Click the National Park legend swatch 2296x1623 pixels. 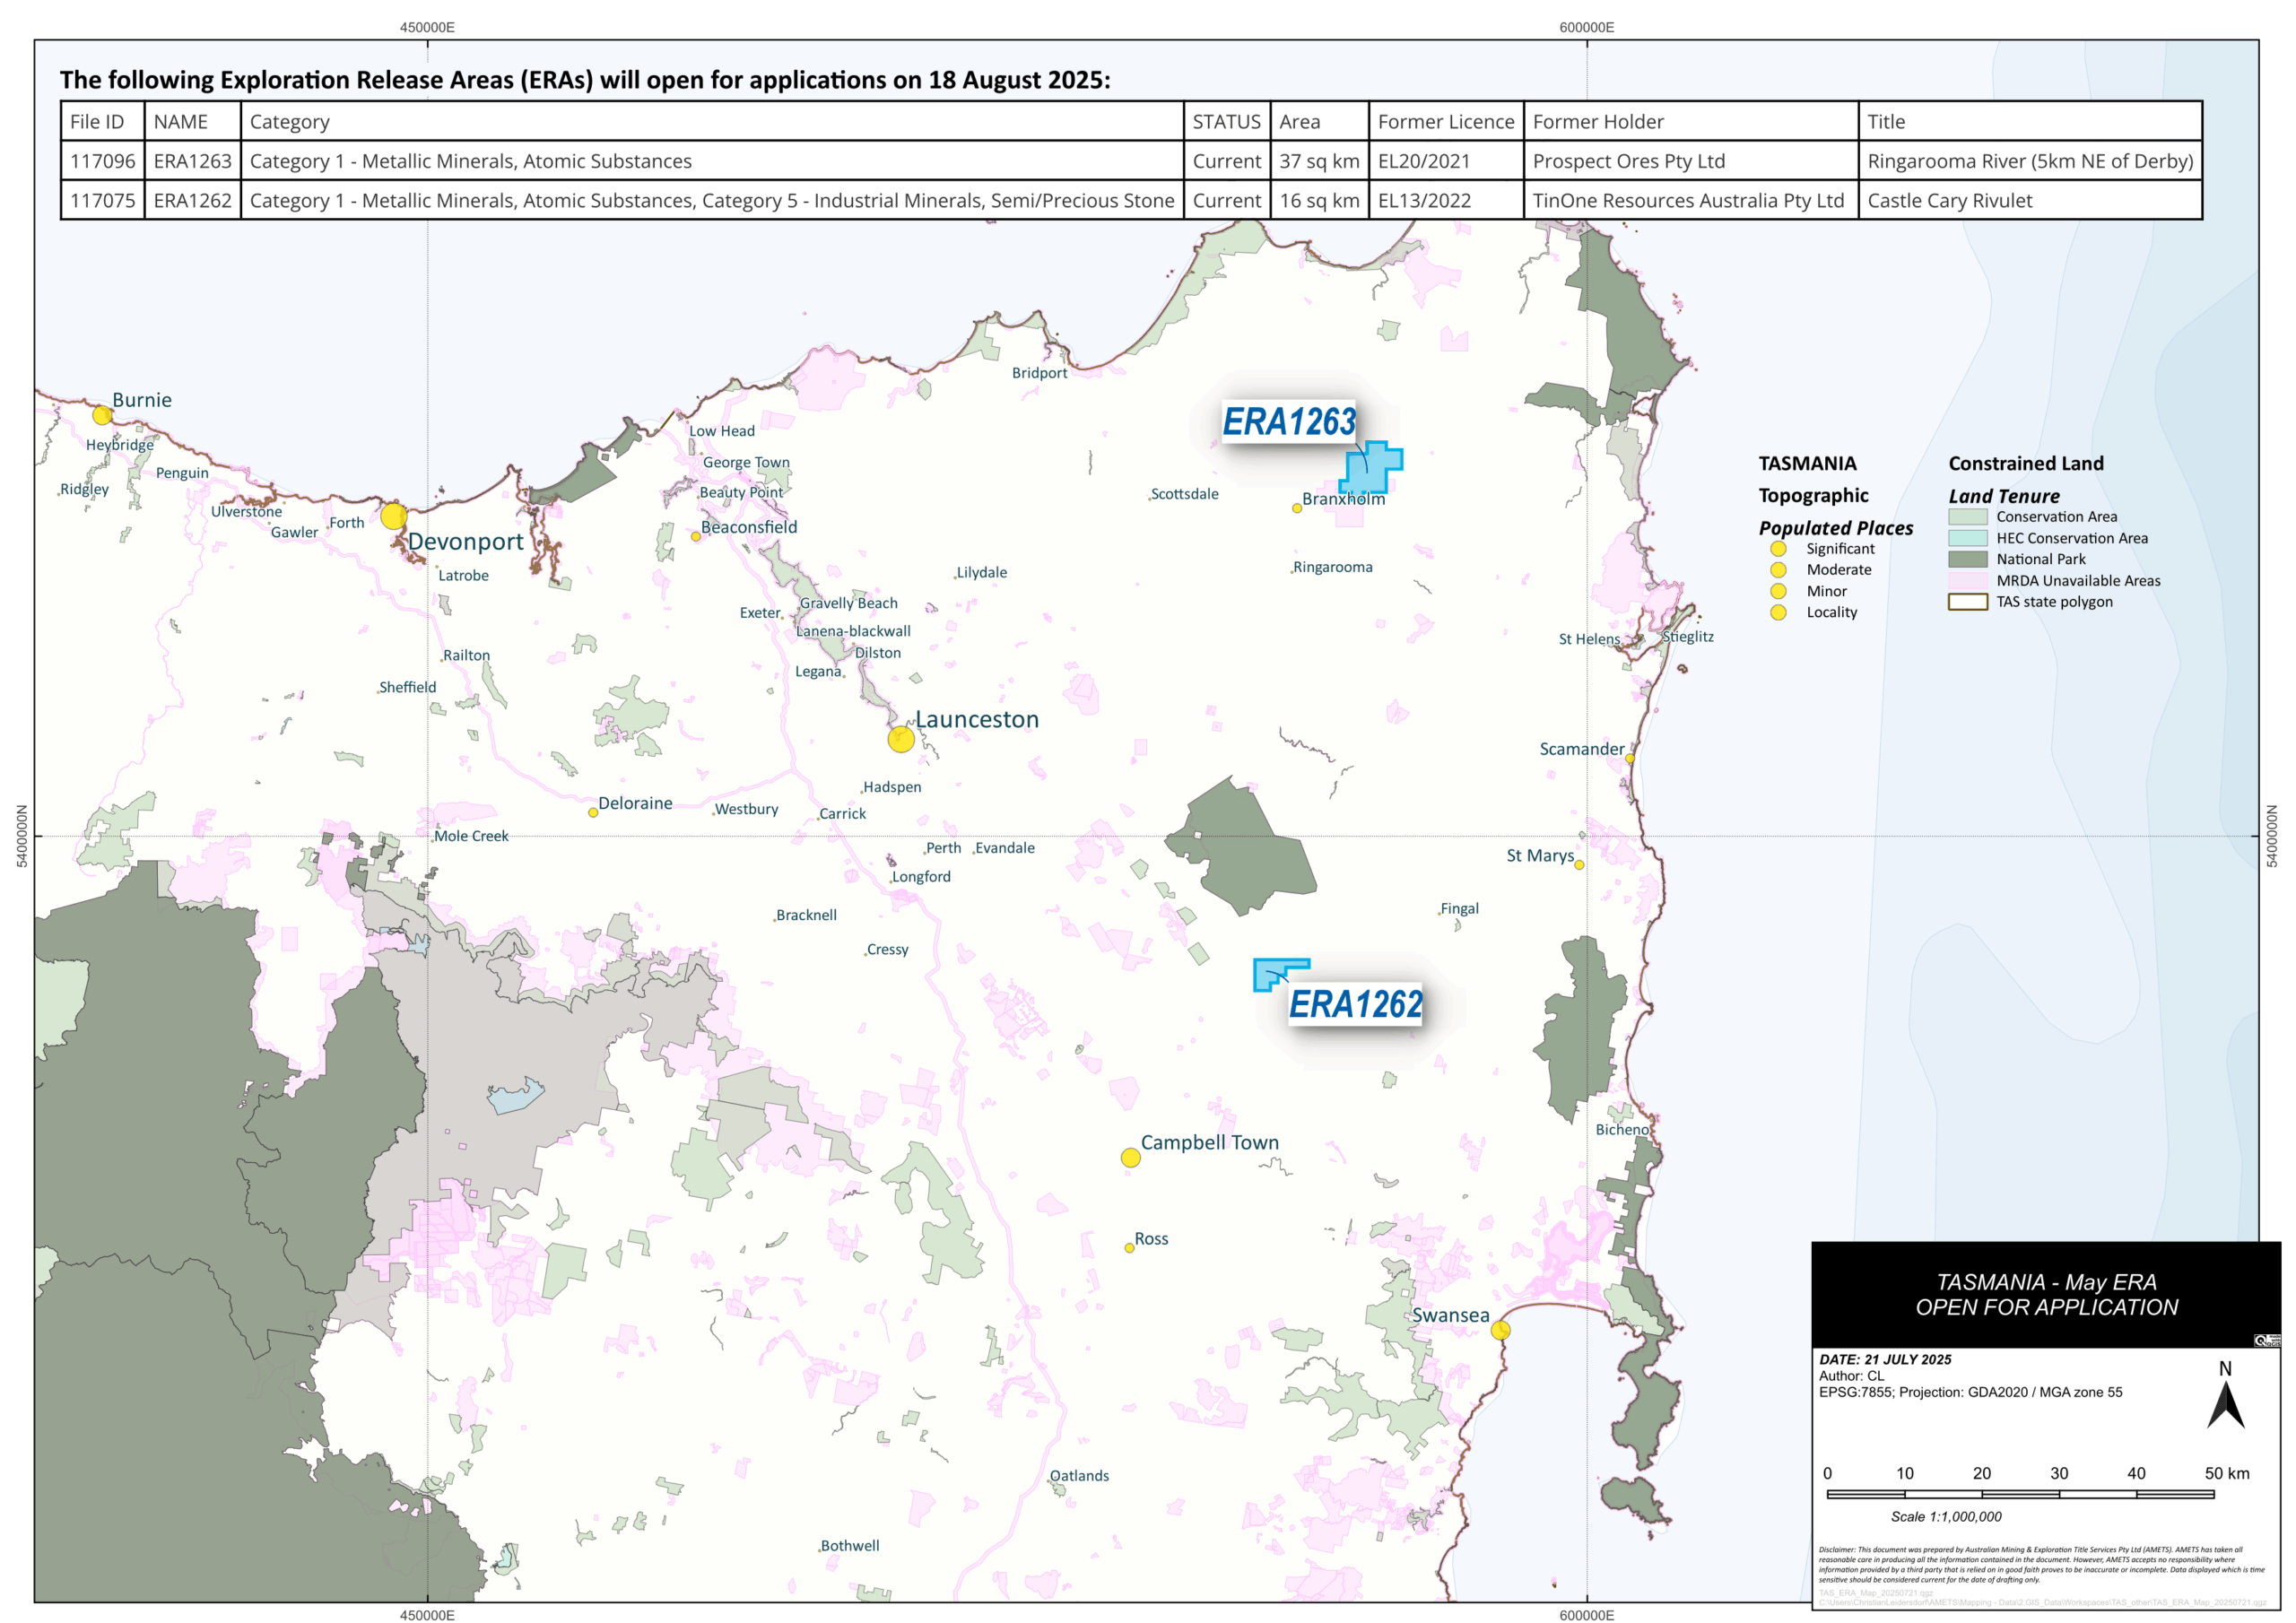(x=1966, y=559)
